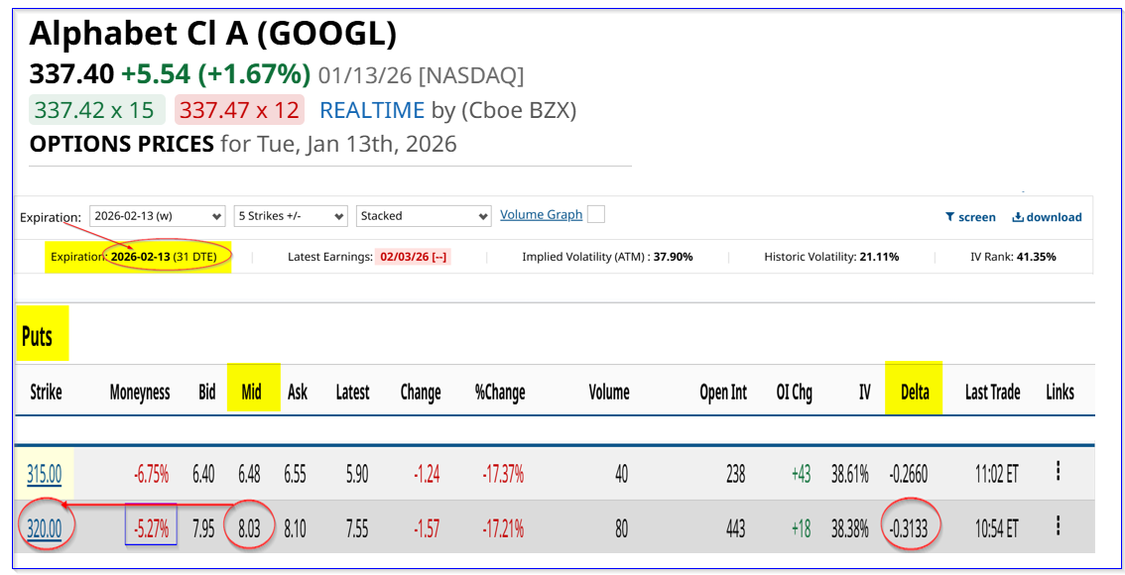Sort by the IV column header
The width and height of the screenshot is (1125, 575).
864,393
